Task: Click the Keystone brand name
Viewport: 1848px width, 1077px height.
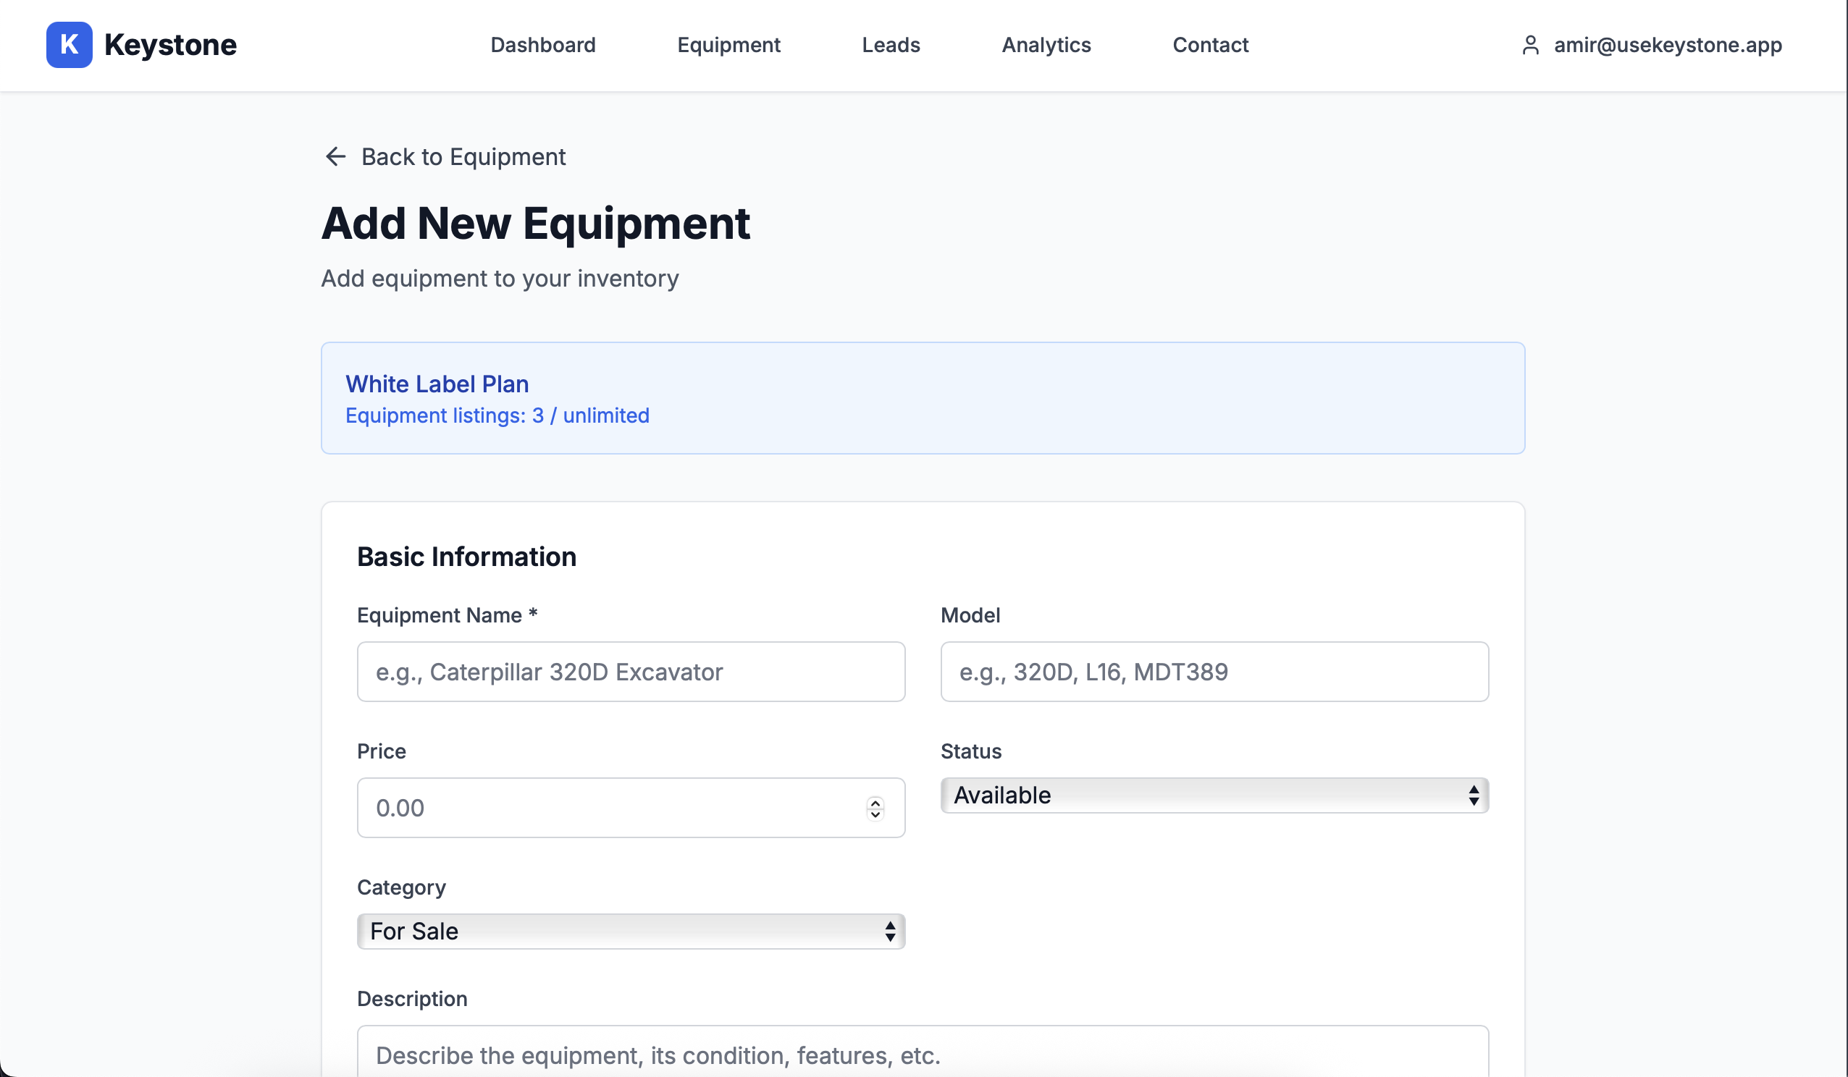Action: coord(170,45)
